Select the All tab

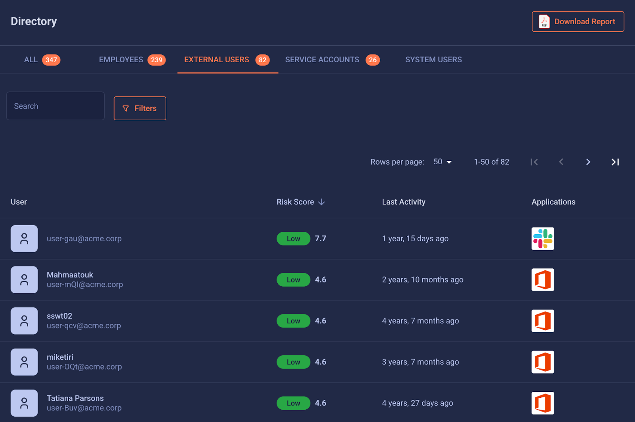point(42,60)
